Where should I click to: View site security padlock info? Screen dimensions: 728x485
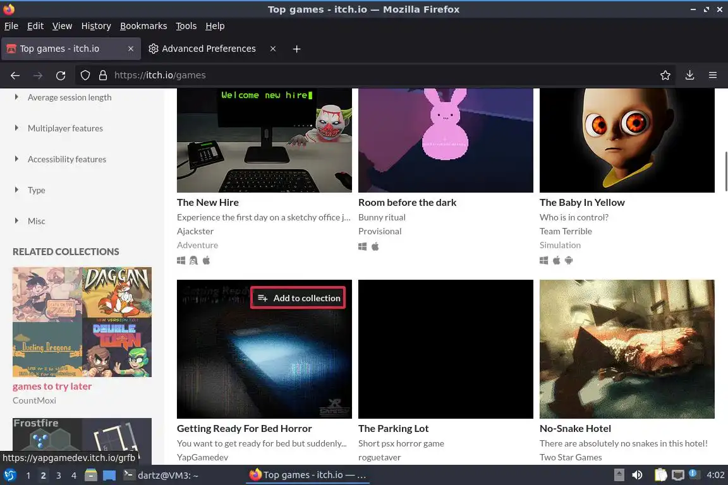pyautogui.click(x=103, y=75)
